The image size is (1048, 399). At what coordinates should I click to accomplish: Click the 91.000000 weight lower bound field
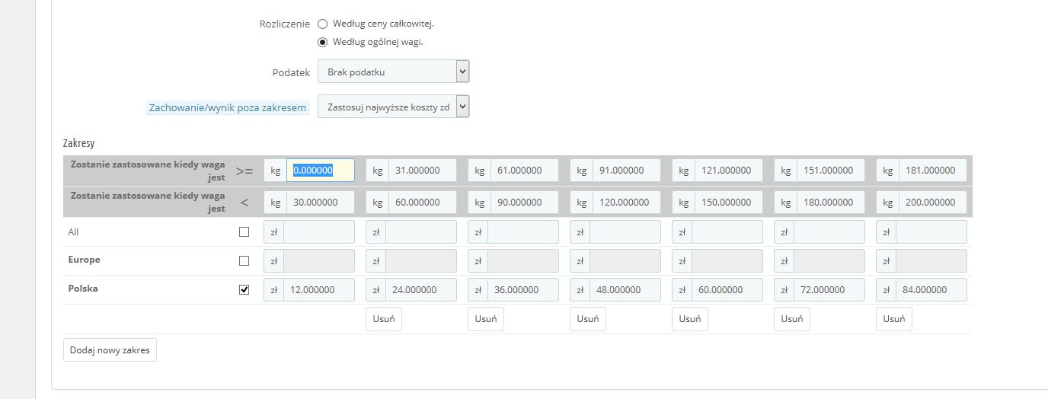625,171
